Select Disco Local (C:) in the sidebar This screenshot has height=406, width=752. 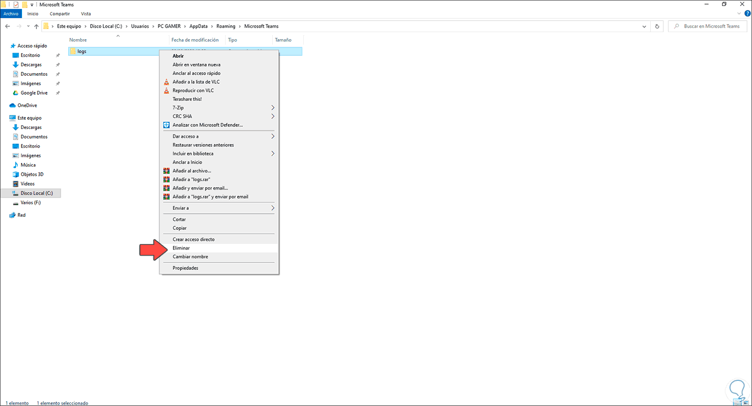point(37,193)
